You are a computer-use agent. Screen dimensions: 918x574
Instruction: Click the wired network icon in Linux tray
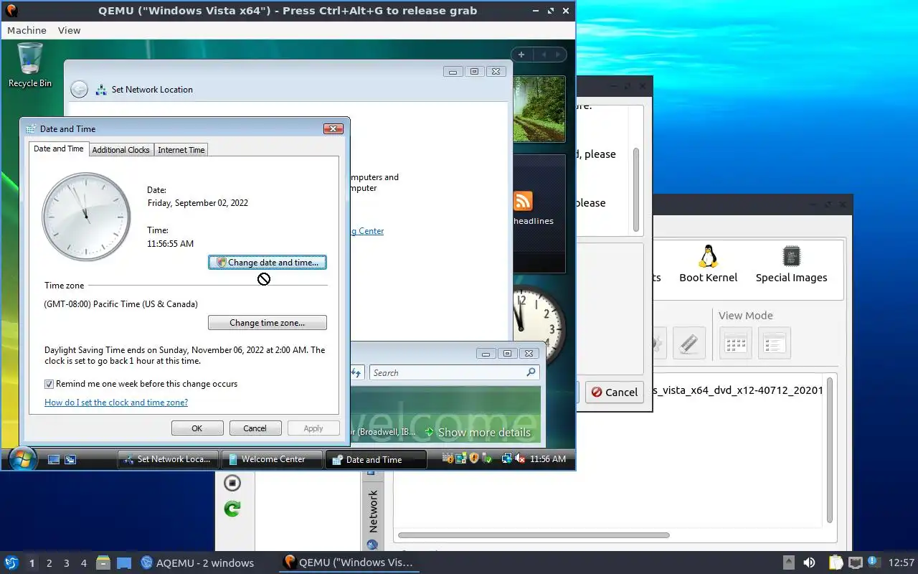[x=855, y=563]
